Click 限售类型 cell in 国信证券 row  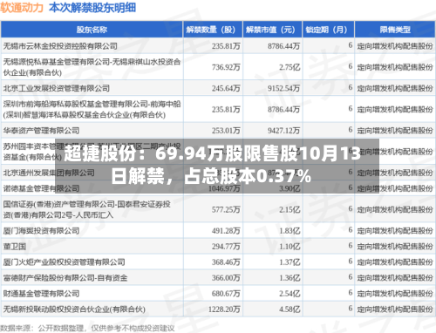pos(395,210)
